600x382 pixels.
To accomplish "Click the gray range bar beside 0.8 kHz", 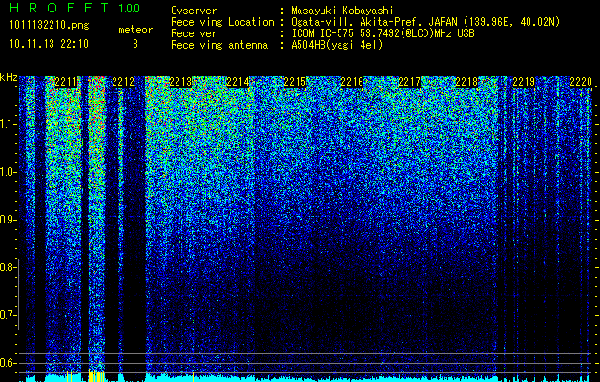I will [18, 294].
